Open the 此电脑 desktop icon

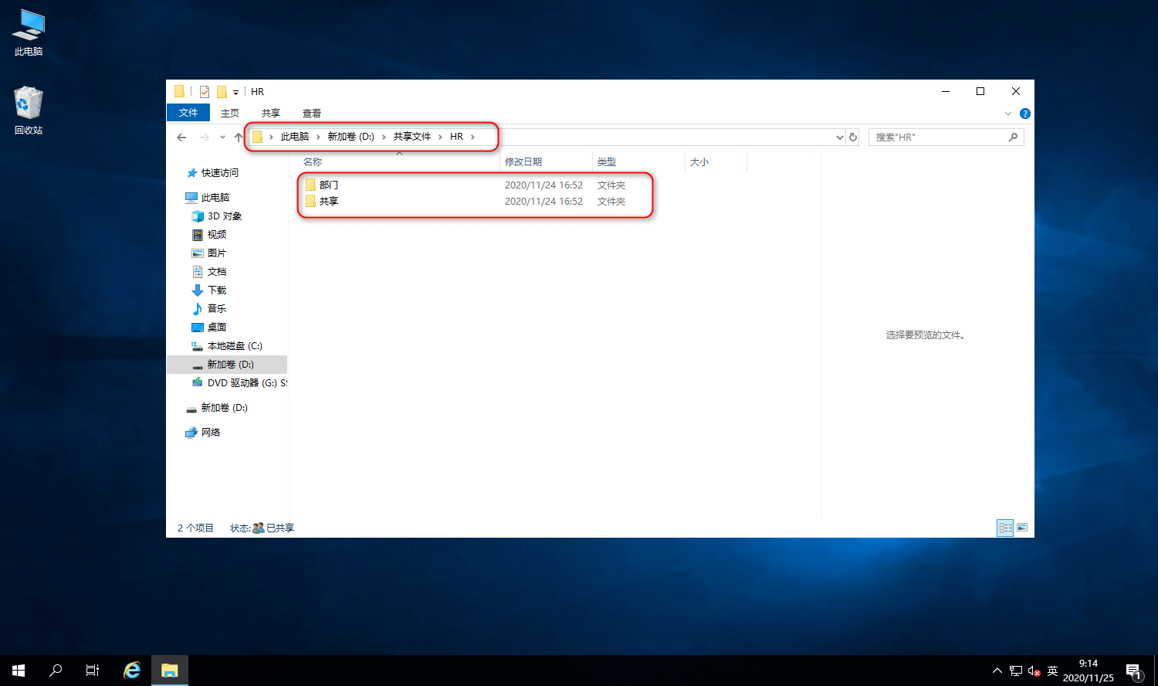pos(29,34)
